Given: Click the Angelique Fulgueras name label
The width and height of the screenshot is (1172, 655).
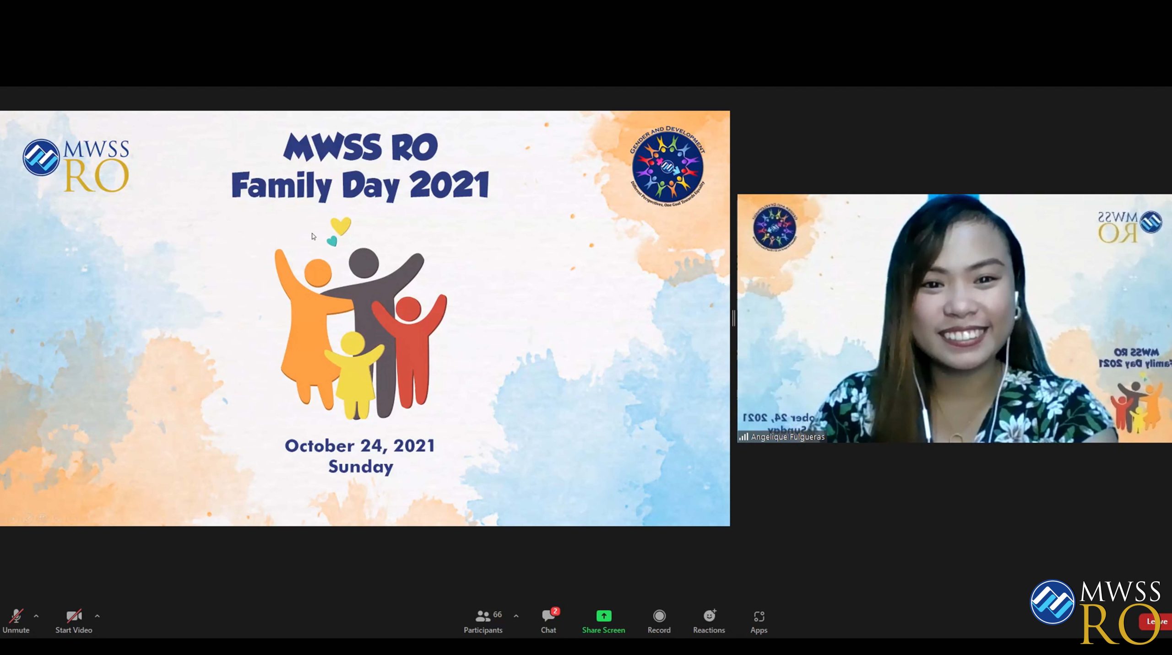Looking at the screenshot, I should 787,437.
